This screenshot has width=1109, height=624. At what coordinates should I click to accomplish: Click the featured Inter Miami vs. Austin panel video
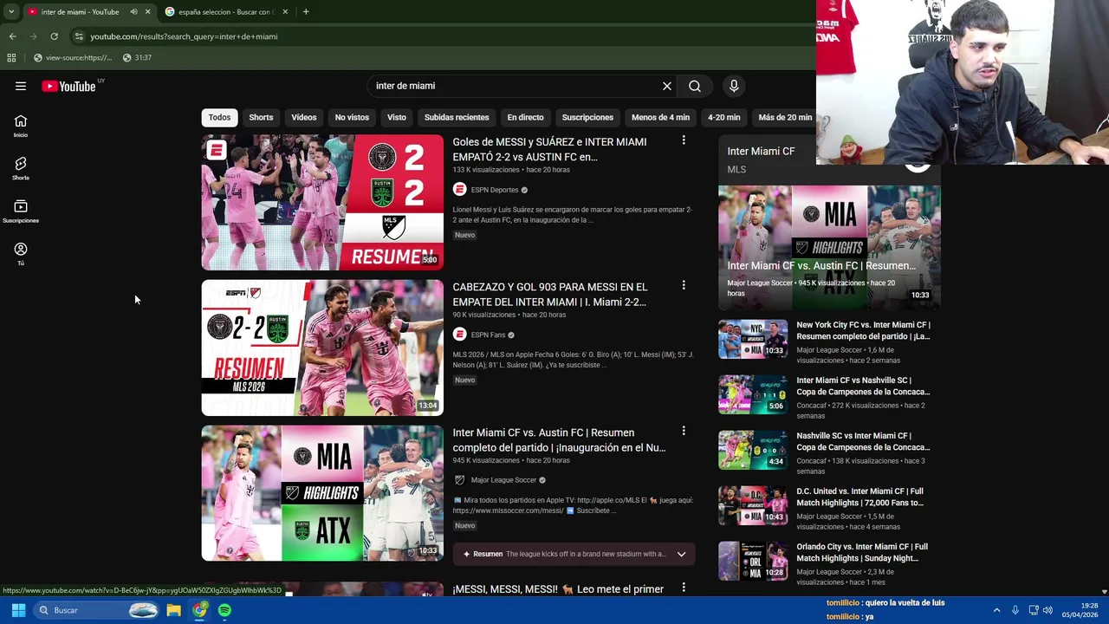coord(829,247)
